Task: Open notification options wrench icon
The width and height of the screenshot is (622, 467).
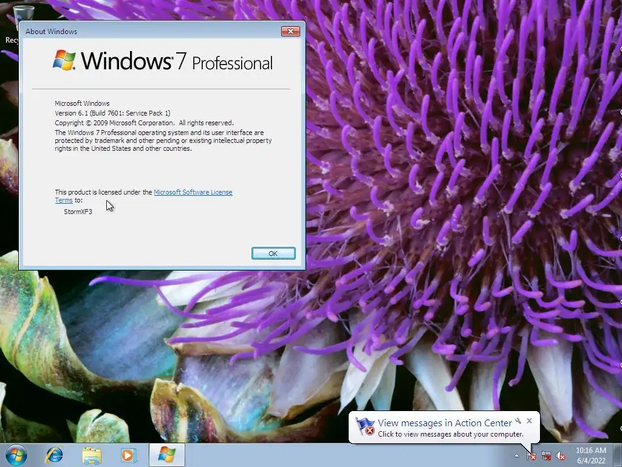Action: point(518,421)
